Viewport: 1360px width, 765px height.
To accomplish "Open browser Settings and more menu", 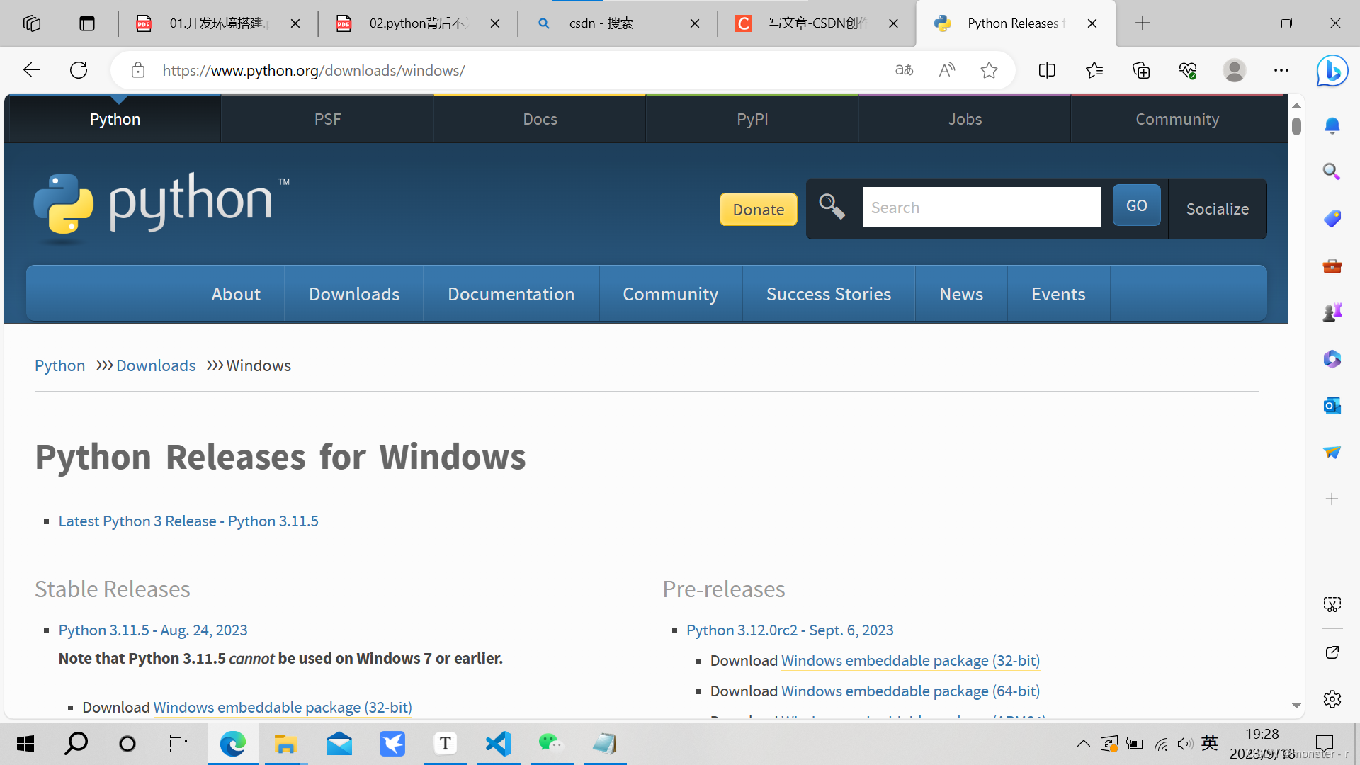I will [1281, 70].
